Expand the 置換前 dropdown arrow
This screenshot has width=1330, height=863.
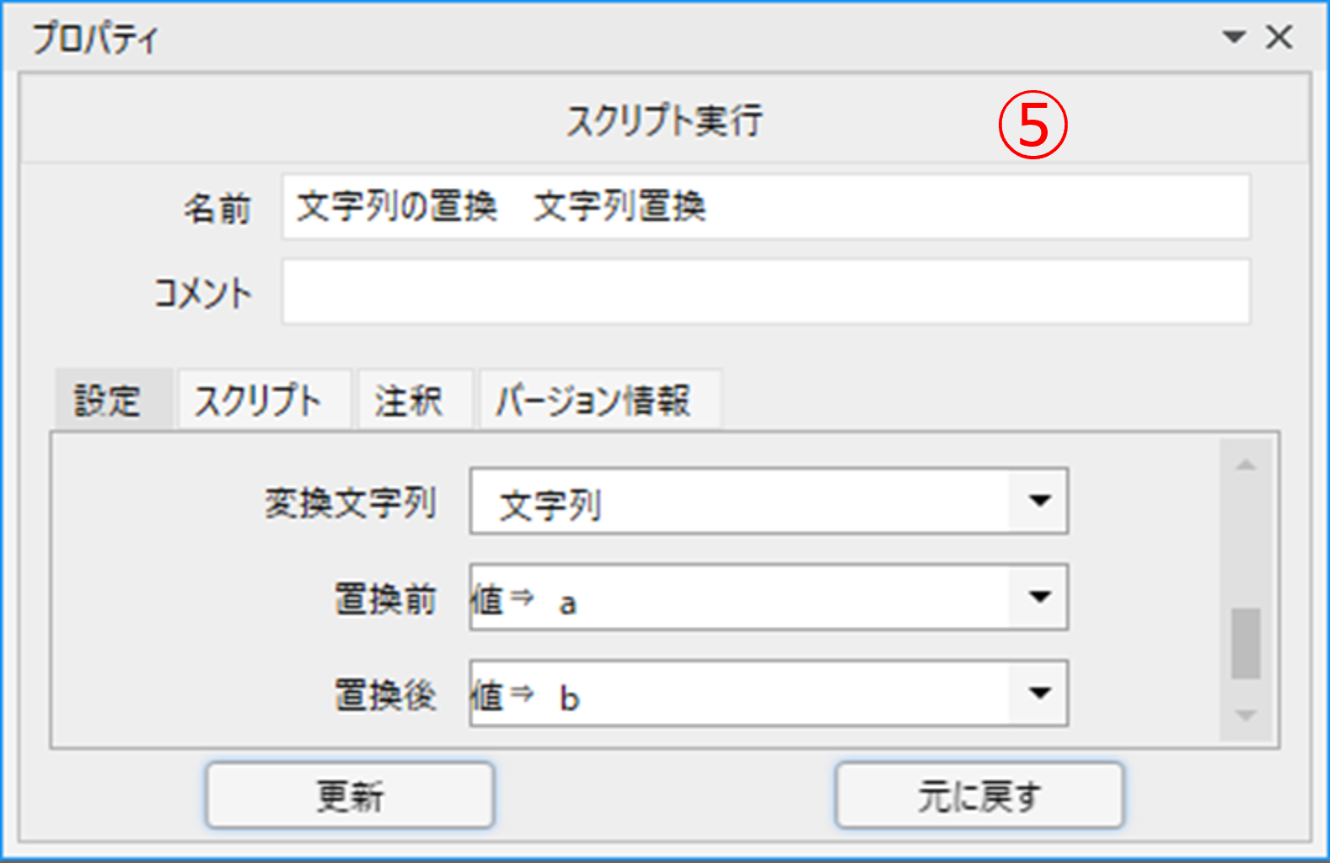point(1039,597)
